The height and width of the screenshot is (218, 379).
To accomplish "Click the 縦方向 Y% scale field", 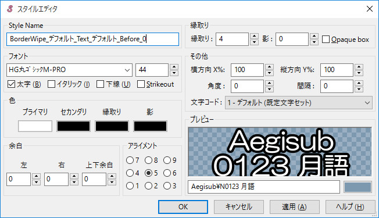I will point(337,70).
